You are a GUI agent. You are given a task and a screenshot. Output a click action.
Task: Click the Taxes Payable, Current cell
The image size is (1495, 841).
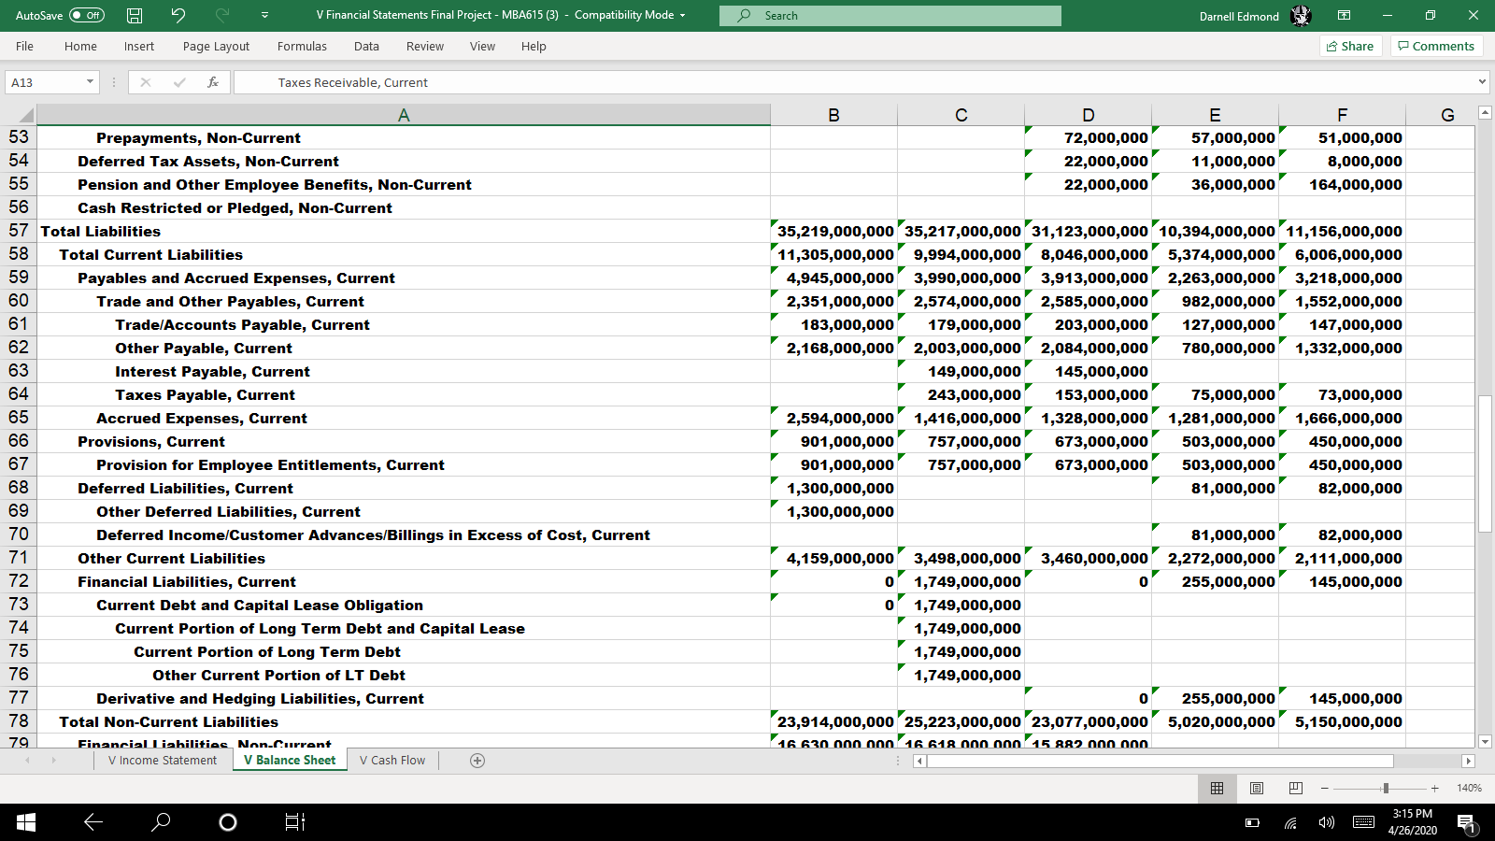click(x=404, y=394)
